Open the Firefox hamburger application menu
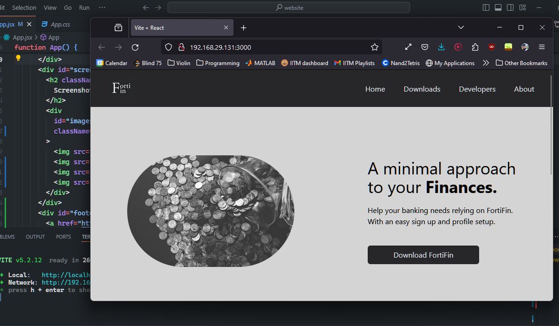This screenshot has width=559, height=326. click(542, 47)
